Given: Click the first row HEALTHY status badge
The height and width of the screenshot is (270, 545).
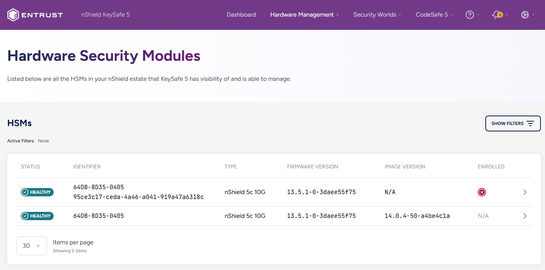Looking at the screenshot, I should click(37, 192).
